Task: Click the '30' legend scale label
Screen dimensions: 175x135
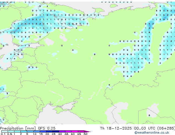Action: [x=60, y=134]
